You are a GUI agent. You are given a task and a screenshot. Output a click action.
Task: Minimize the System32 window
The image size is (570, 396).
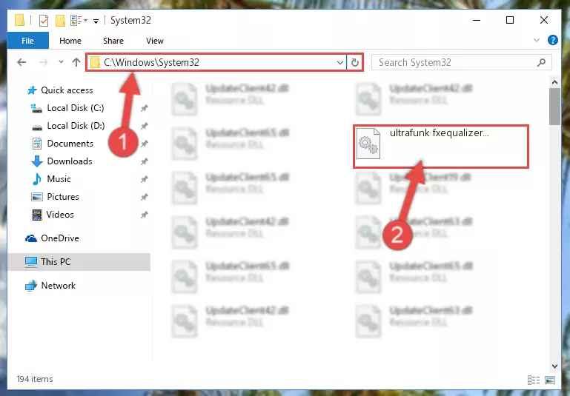477,20
